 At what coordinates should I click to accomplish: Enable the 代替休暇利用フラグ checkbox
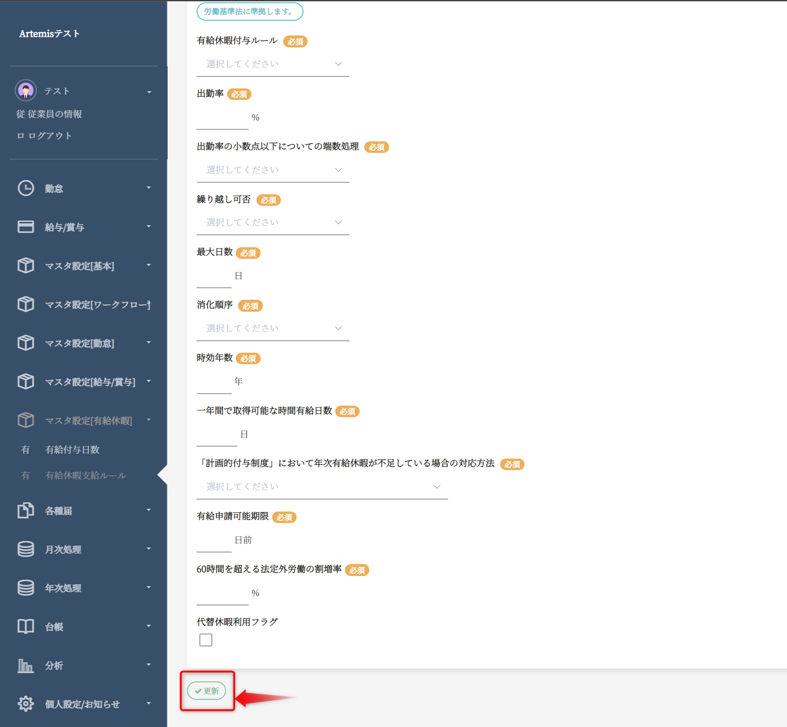coord(206,640)
